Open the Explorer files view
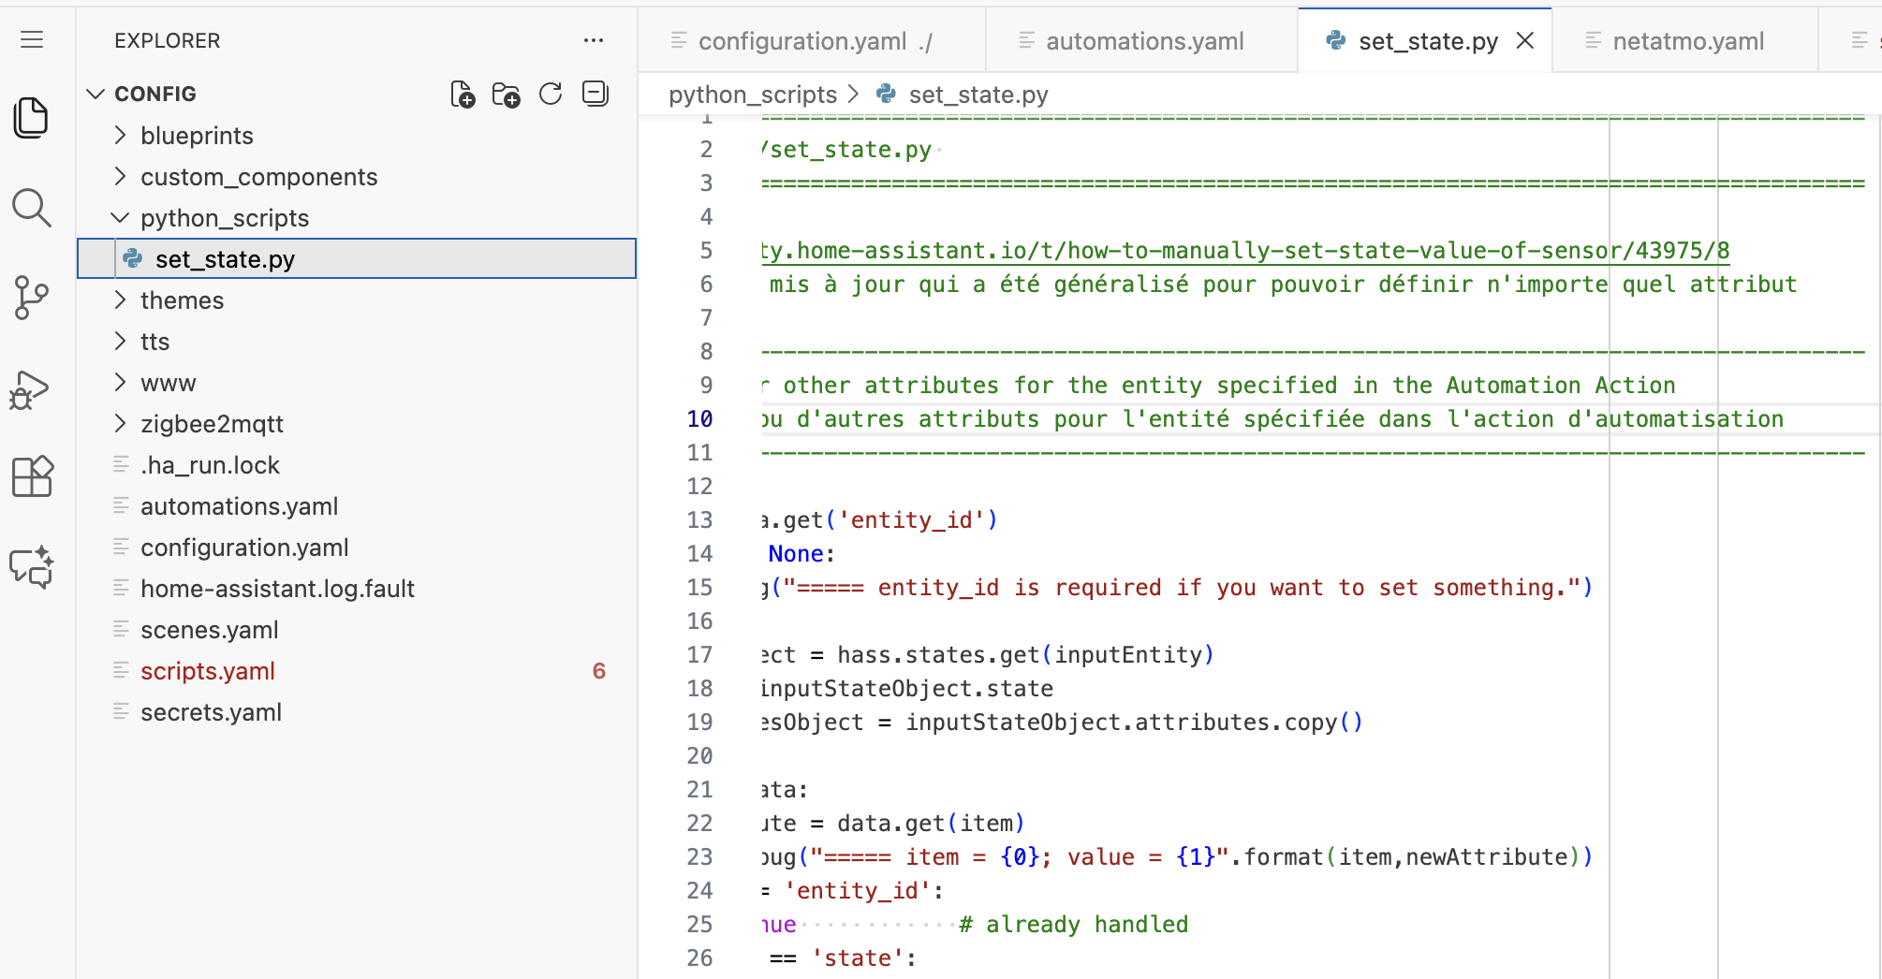The height and width of the screenshot is (979, 1882). point(32,118)
